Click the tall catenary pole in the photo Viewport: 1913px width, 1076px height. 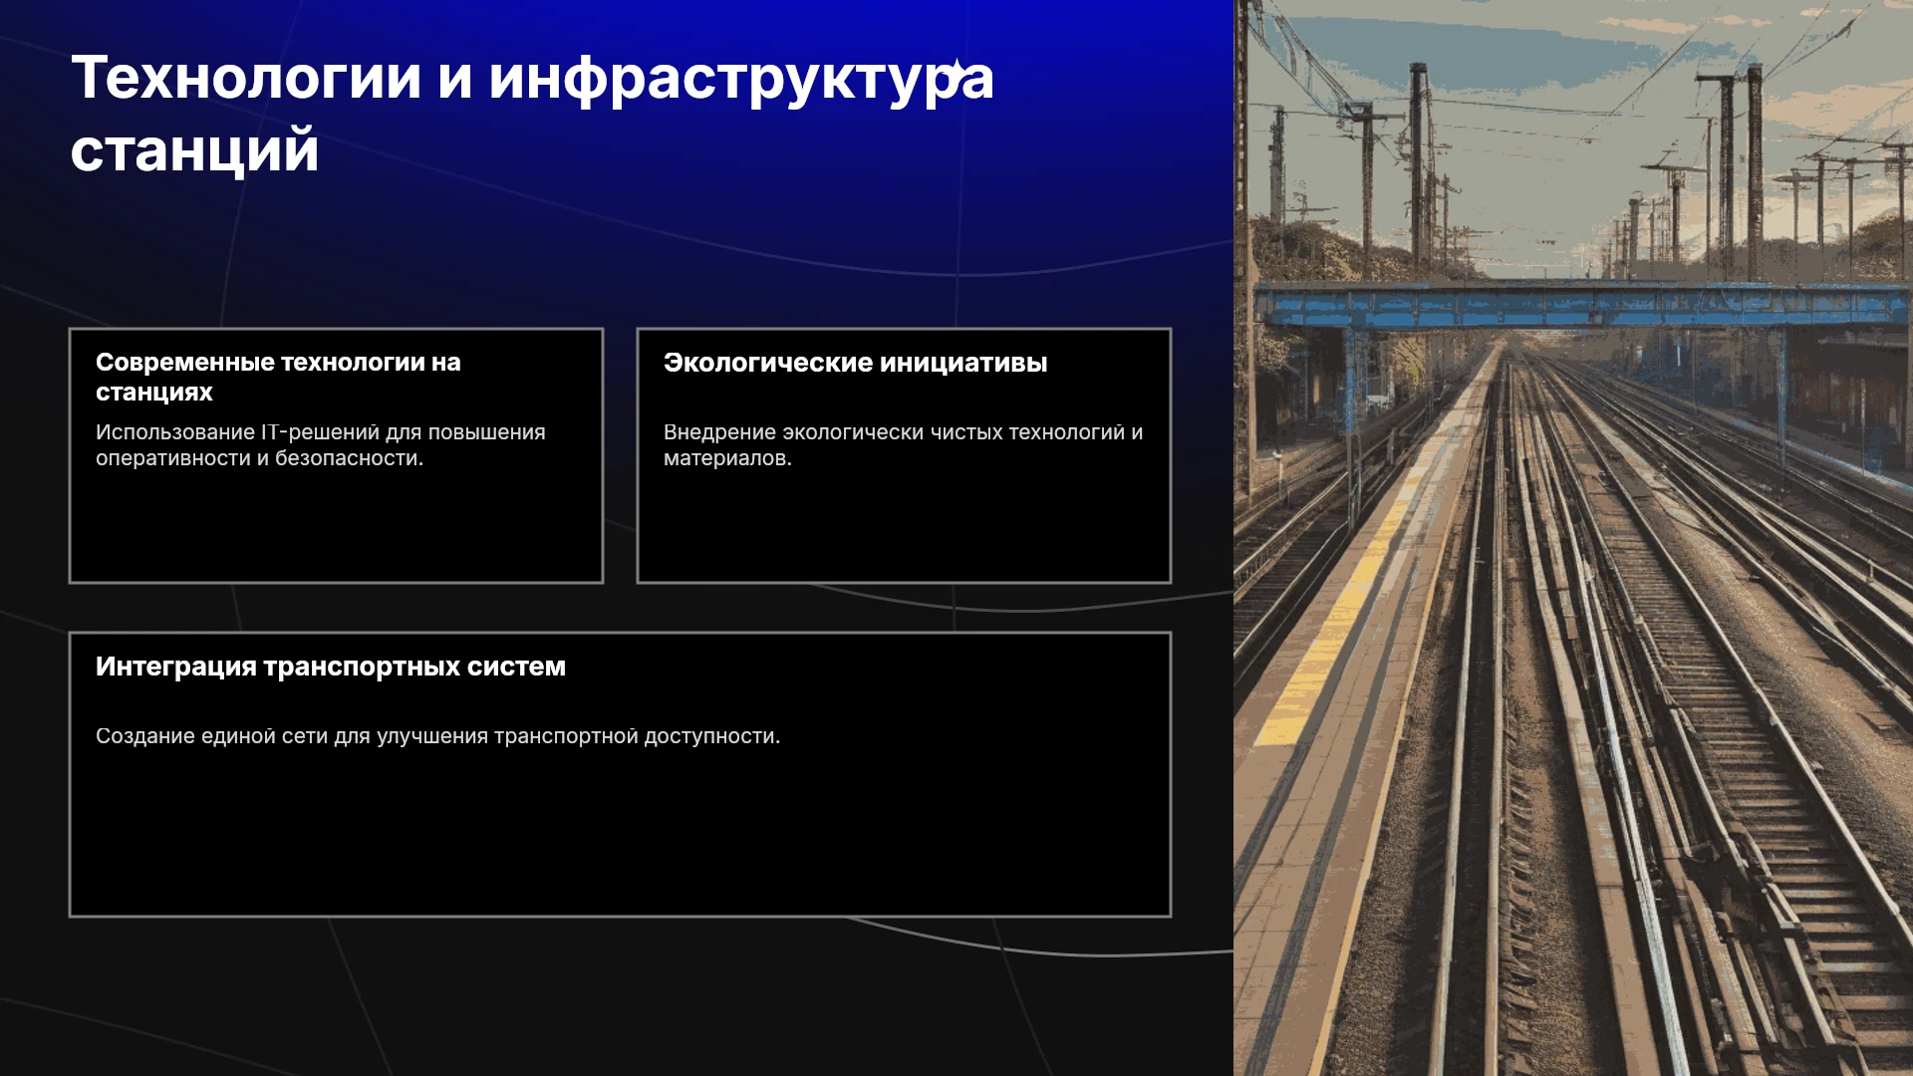pyautogui.click(x=1418, y=169)
